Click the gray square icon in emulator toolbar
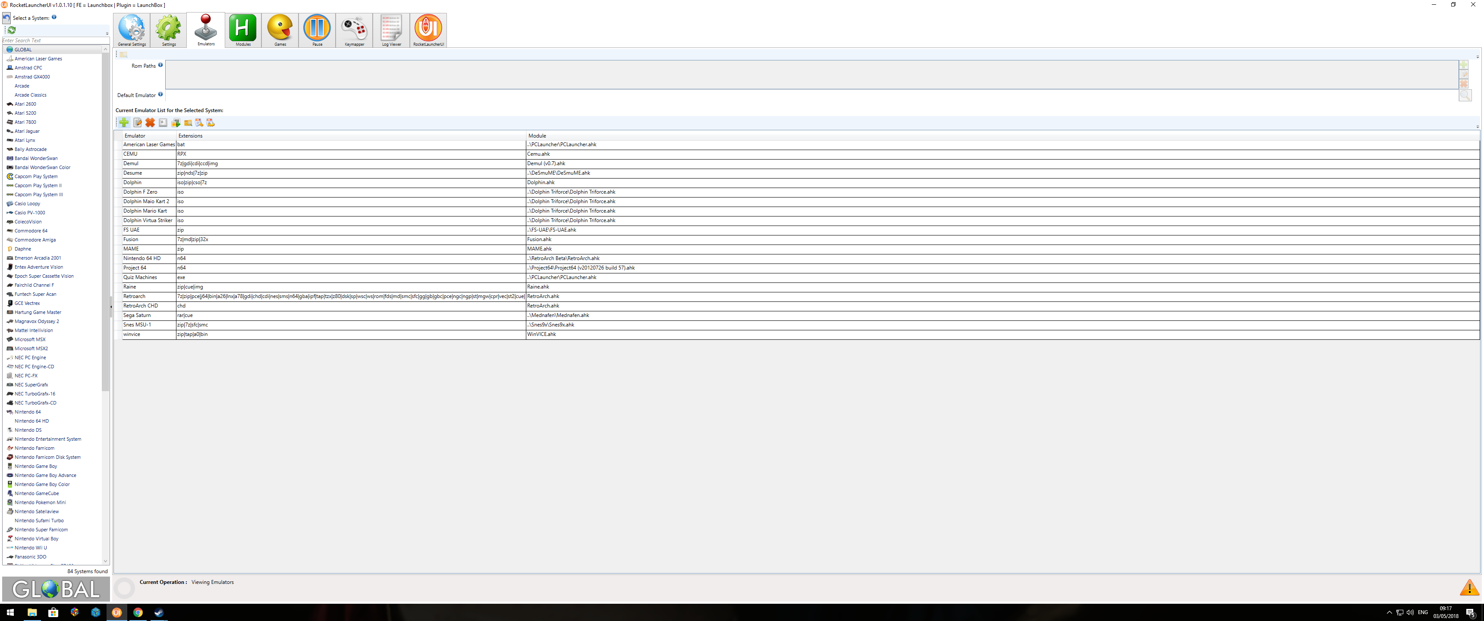 point(163,122)
